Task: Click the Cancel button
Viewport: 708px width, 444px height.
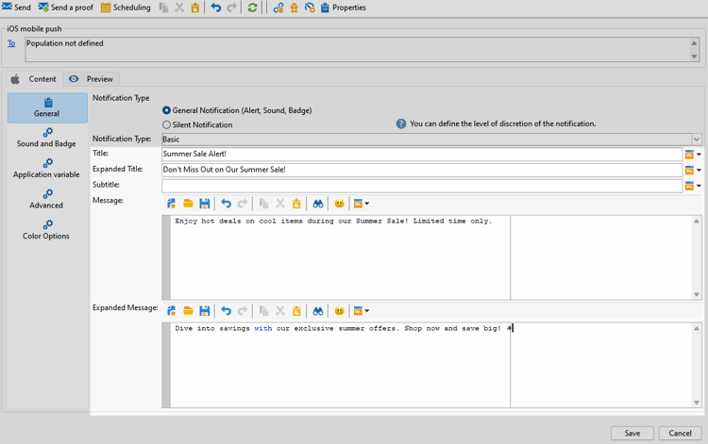Action: pyautogui.click(x=680, y=434)
